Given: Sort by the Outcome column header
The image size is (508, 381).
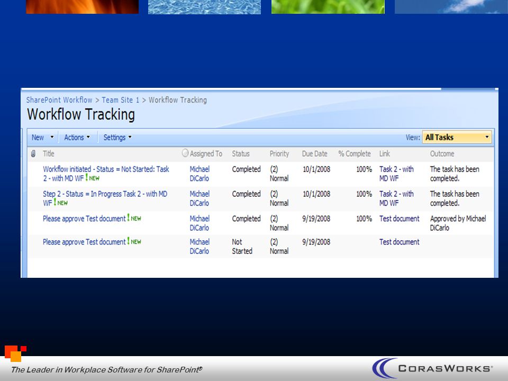Looking at the screenshot, I should click(442, 153).
